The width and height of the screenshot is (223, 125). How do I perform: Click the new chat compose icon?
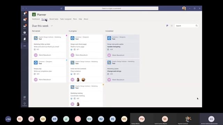coord(61,8)
